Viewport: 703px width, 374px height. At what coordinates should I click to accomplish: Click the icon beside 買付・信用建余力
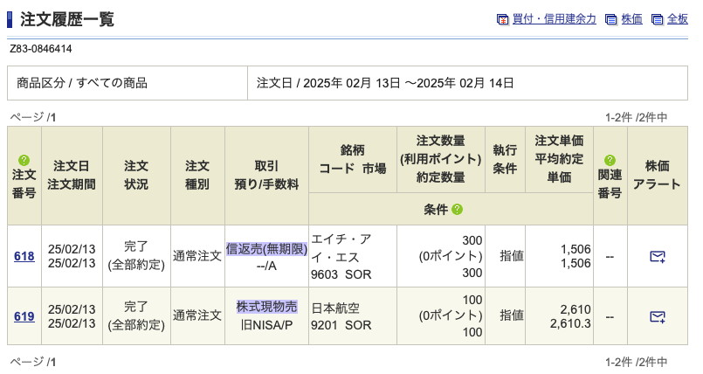click(x=502, y=19)
